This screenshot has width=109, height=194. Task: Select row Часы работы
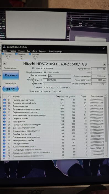pyautogui.click(x=53, y=121)
